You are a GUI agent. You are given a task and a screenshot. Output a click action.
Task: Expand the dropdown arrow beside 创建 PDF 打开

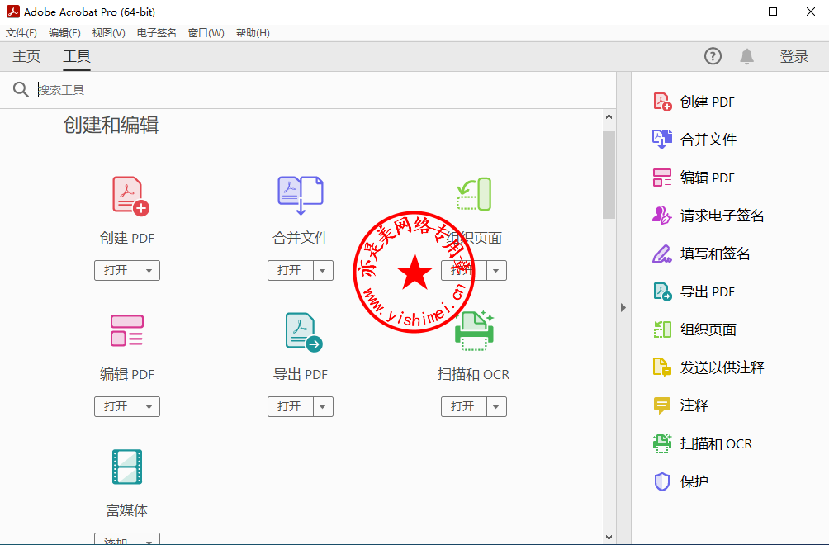[149, 271]
